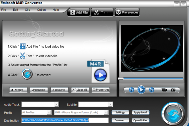
Task: Skip to previous in the preview player
Action: click(x=131, y=90)
